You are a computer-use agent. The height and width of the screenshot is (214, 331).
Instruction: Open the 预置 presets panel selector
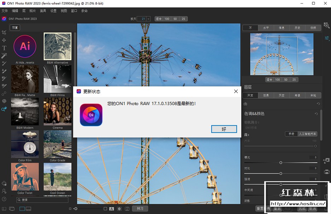pos(15,27)
